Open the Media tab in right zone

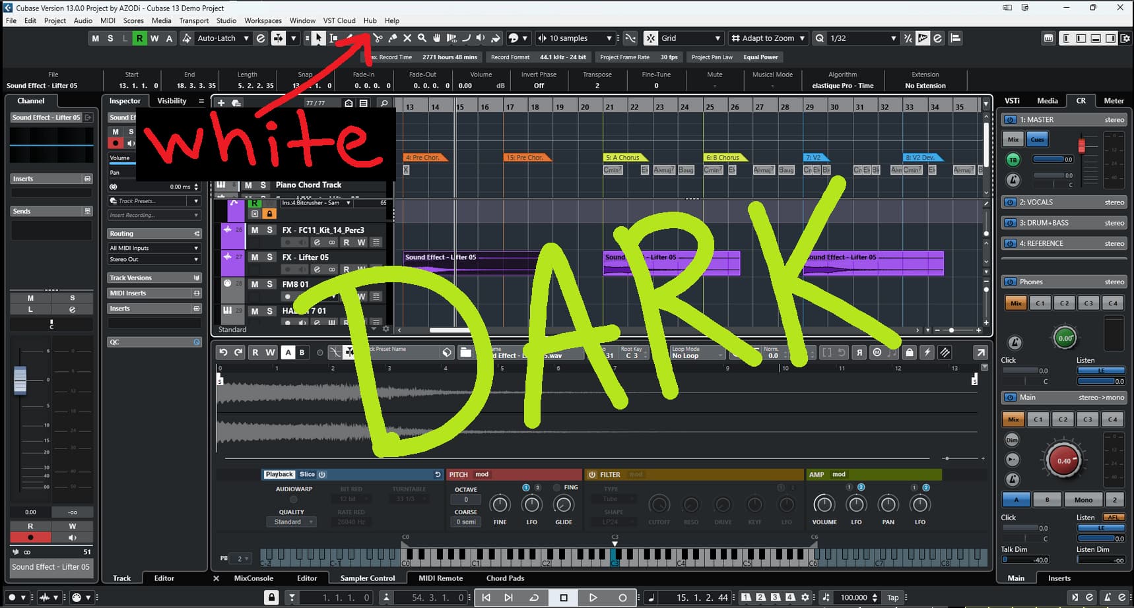[1048, 101]
